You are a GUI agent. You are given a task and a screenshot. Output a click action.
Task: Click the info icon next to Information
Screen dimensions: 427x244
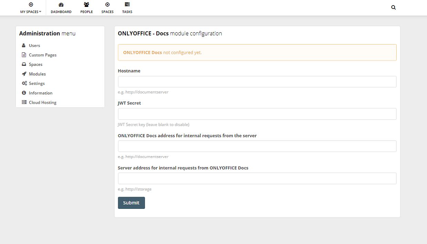click(24, 93)
